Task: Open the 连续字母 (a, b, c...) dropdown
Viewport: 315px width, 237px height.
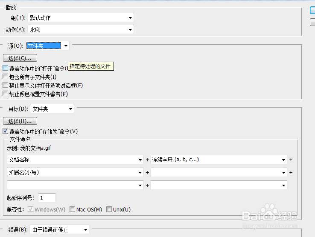Action: (219, 160)
